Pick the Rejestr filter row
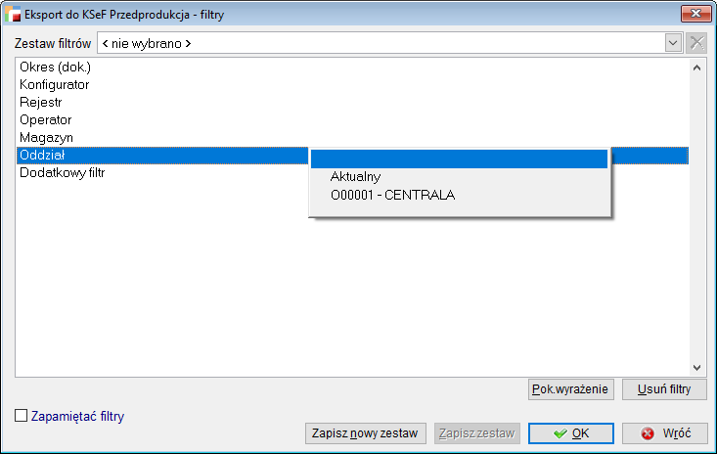This screenshot has width=717, height=454. tap(40, 103)
